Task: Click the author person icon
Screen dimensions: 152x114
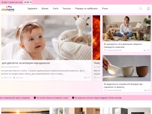Action: click(x=14, y=78)
